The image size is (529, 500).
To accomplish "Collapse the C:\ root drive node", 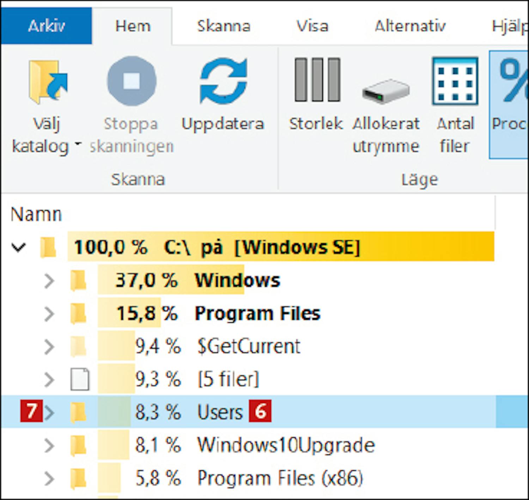I will (x=18, y=247).
